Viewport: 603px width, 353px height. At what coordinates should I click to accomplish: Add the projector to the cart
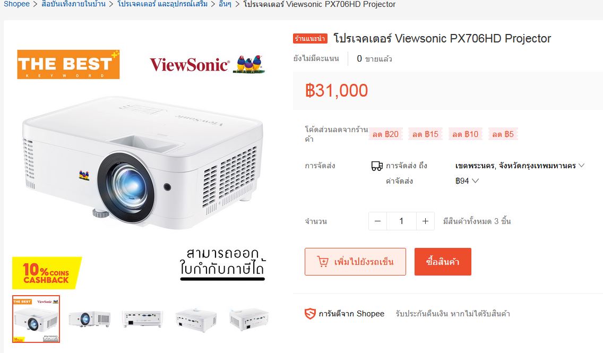(355, 262)
